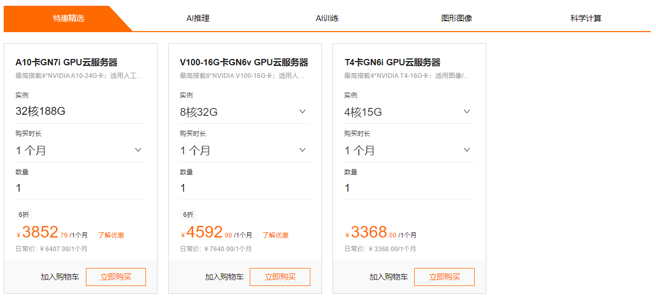Image resolution: width=656 pixels, height=297 pixels.
Task: Click 立即购买 for A10 GN7i server
Action: click(x=116, y=277)
